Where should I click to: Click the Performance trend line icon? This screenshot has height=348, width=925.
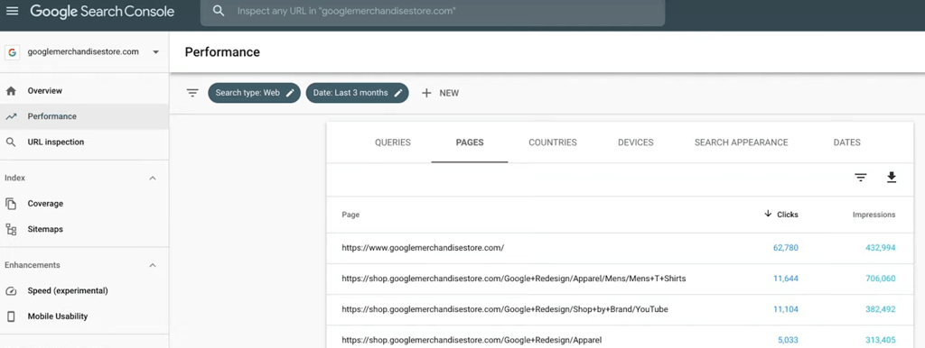coord(11,116)
